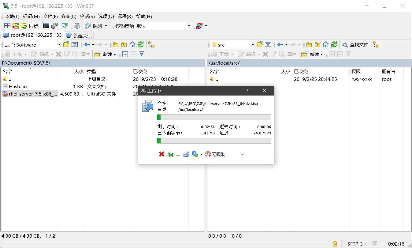Click the keep remote directory up-to-date icon

[65, 26]
